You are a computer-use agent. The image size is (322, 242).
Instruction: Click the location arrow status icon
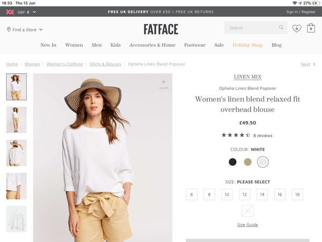point(300,3)
